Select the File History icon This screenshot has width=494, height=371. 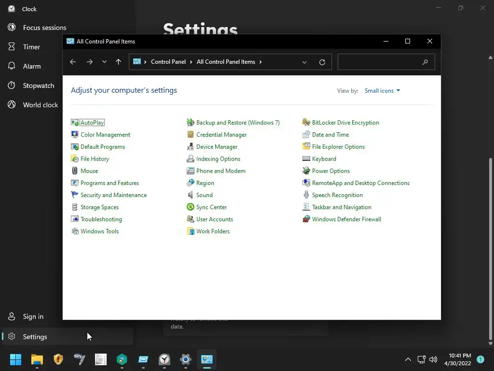(75, 158)
